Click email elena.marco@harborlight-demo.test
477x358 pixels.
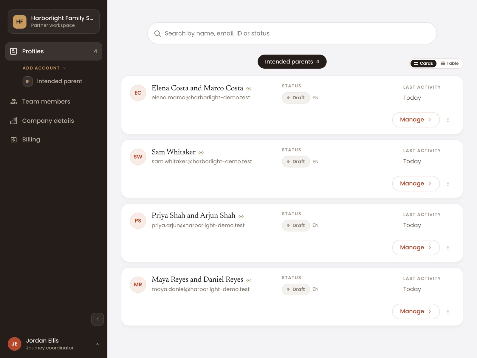pos(201,98)
